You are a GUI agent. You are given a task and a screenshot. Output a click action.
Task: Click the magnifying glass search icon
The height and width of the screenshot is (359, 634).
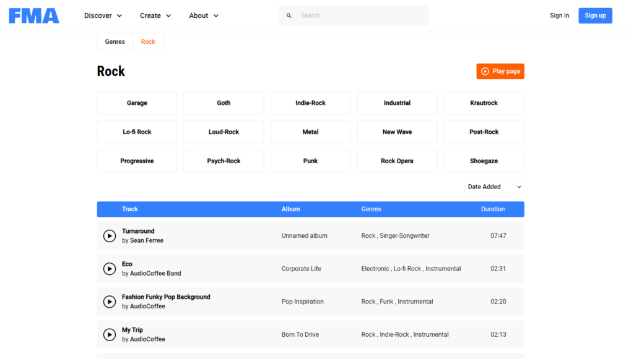click(289, 16)
